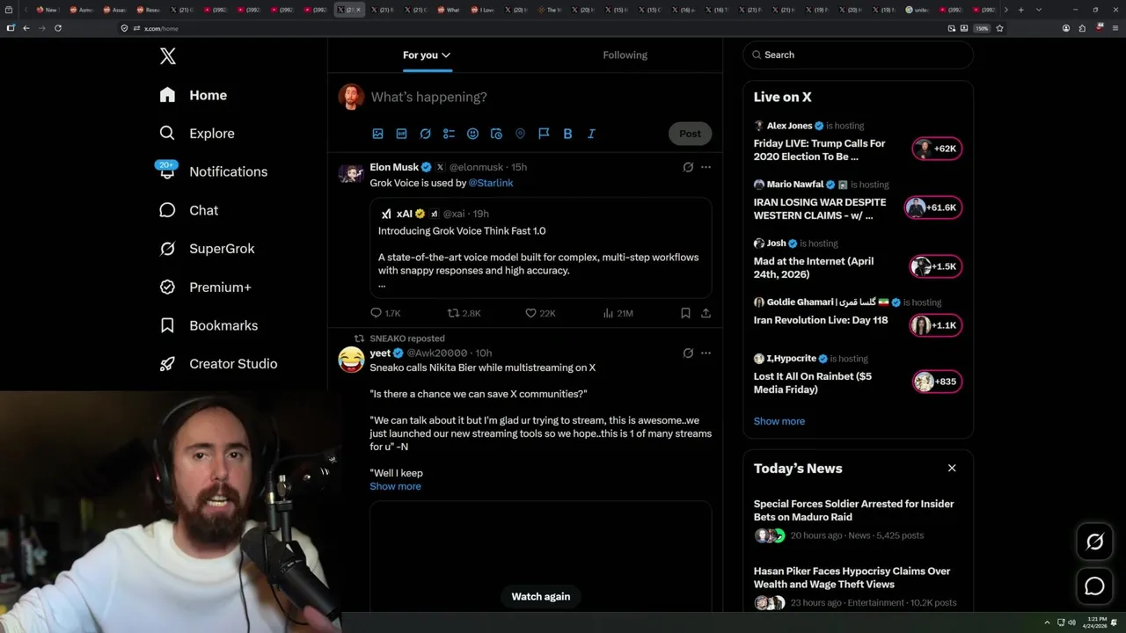Expand yeet post with Show more
Screen dimensions: 1126x633
tap(395, 486)
